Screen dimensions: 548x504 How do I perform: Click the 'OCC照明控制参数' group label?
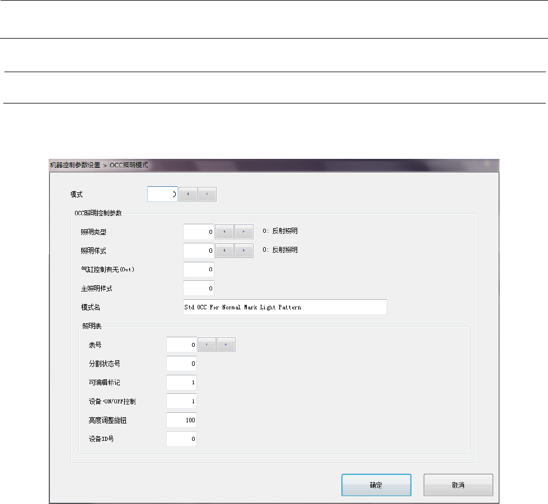(x=98, y=213)
